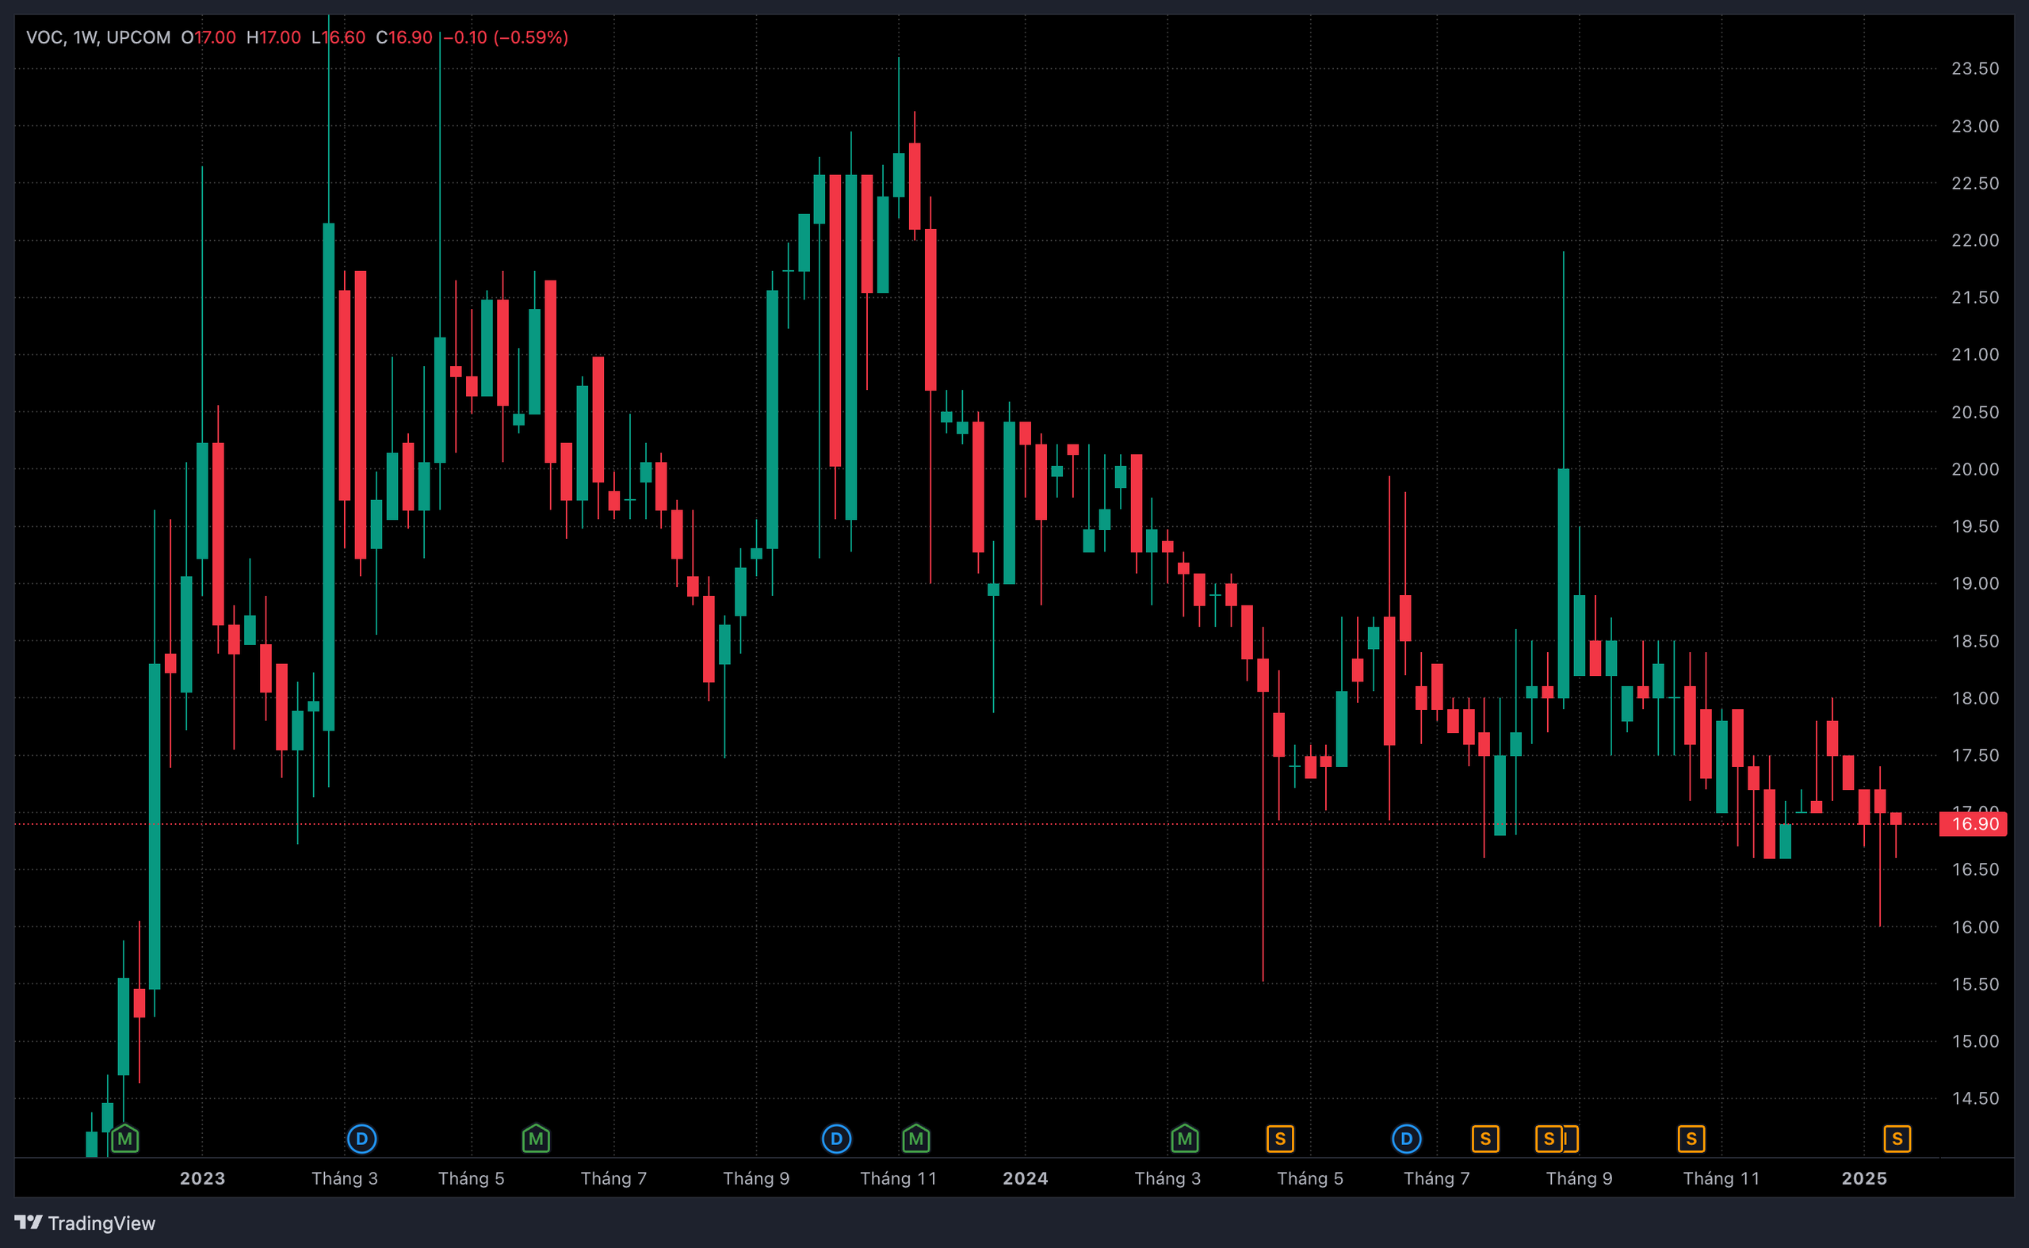2029x1248 pixels.
Task: Click the 22.00 price axis label
Action: (1975, 240)
